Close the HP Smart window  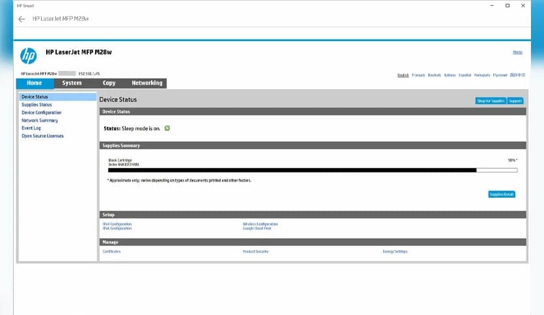(x=523, y=6)
